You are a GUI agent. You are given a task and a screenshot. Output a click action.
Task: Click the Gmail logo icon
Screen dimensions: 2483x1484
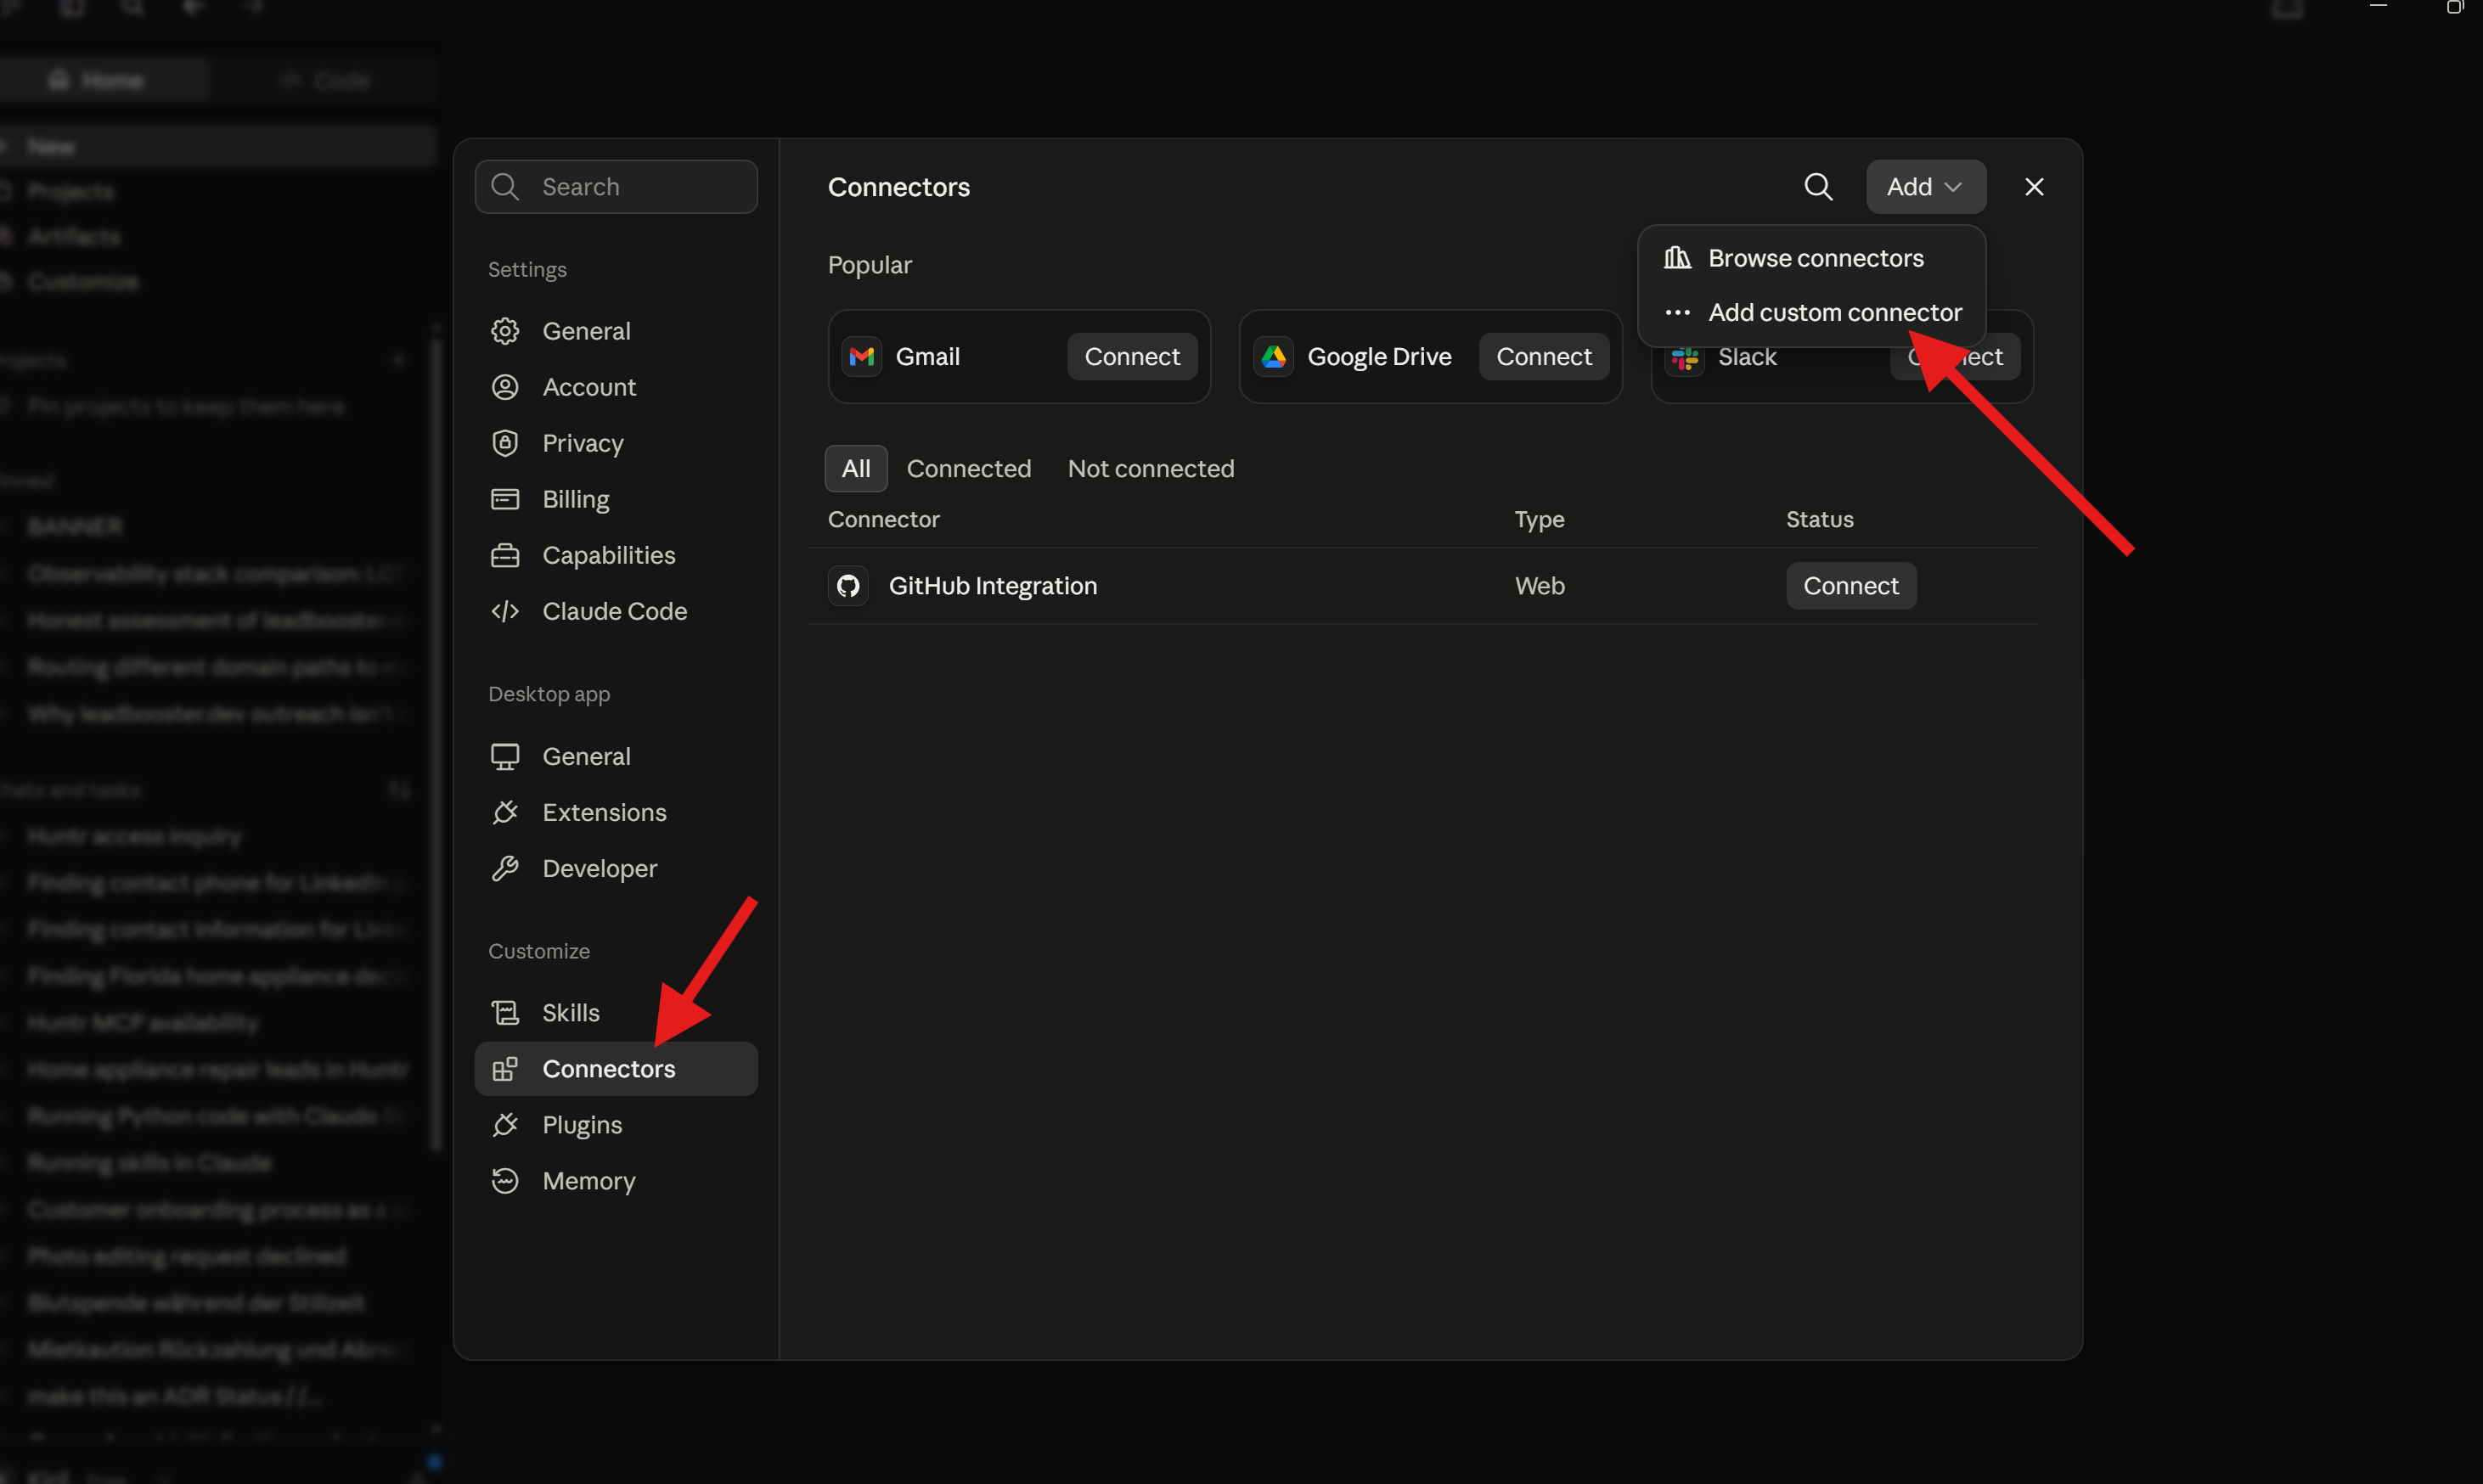(861, 357)
